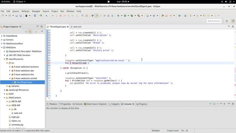Open the Project Explorer View Menu arrow
Viewport: 236px width, 133px height.
tap(42, 31)
